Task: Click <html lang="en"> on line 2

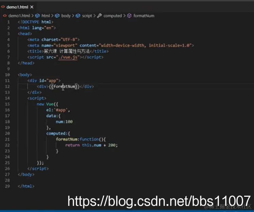Action: click(x=37, y=28)
